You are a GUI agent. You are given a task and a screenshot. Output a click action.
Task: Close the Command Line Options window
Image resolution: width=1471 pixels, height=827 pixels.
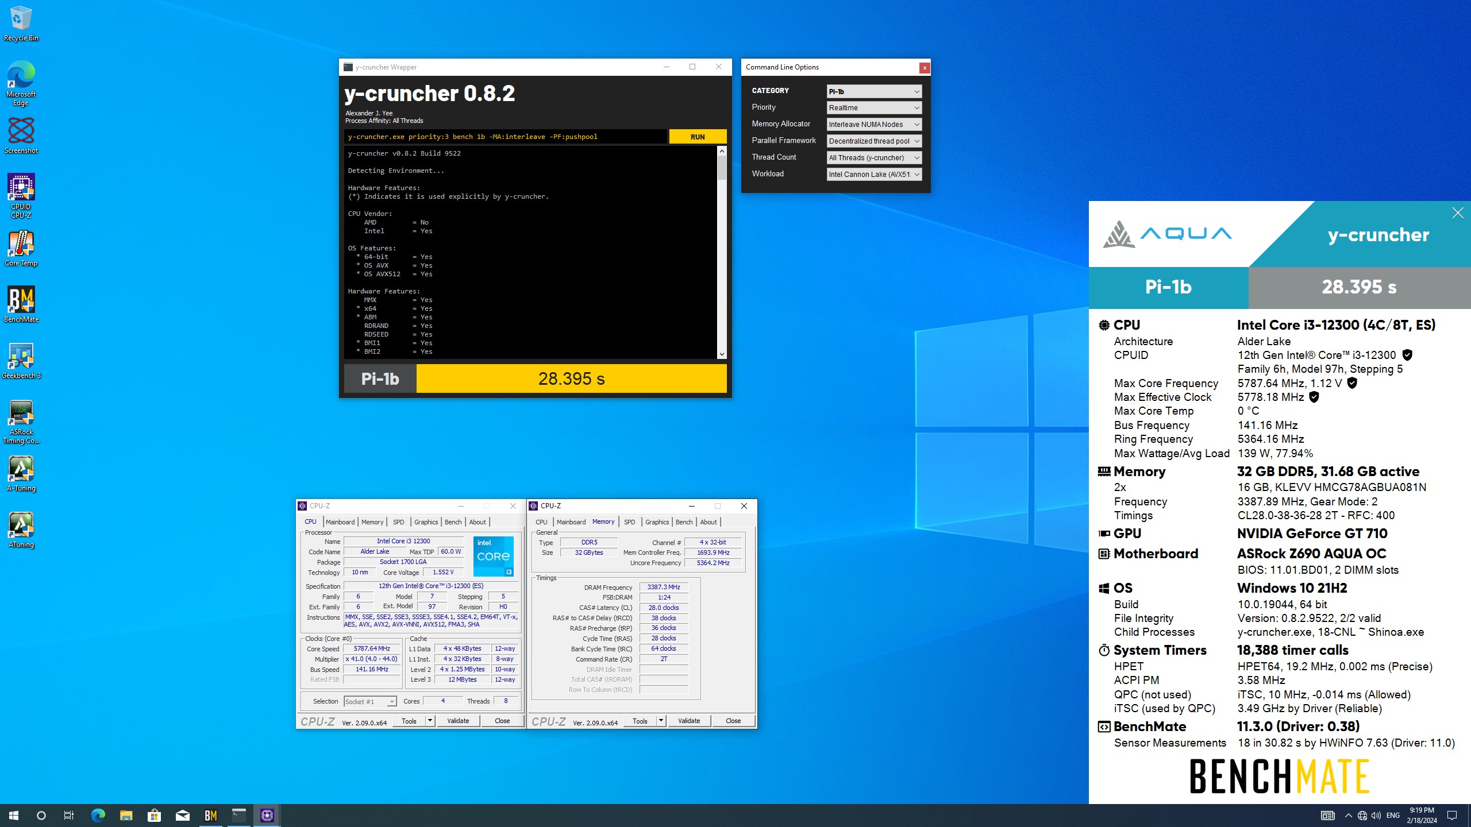(x=924, y=68)
